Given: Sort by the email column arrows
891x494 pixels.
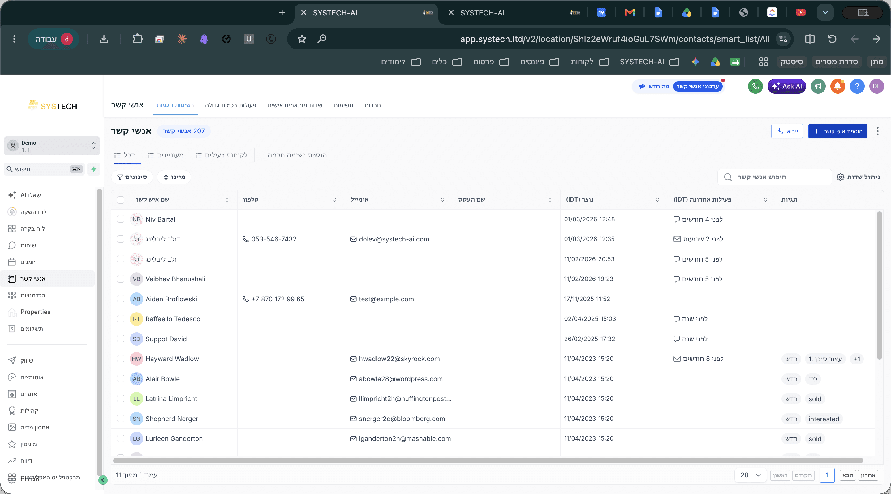Looking at the screenshot, I should tap(442, 200).
